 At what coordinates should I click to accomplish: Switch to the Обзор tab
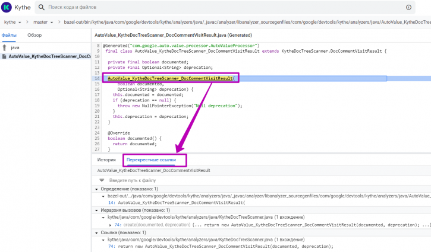[34, 35]
